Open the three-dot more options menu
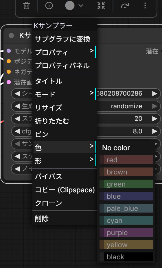This screenshot has height=268, width=162. coord(145,6)
